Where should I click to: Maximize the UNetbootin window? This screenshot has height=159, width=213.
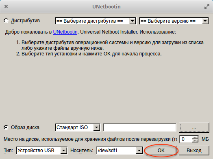207,6
